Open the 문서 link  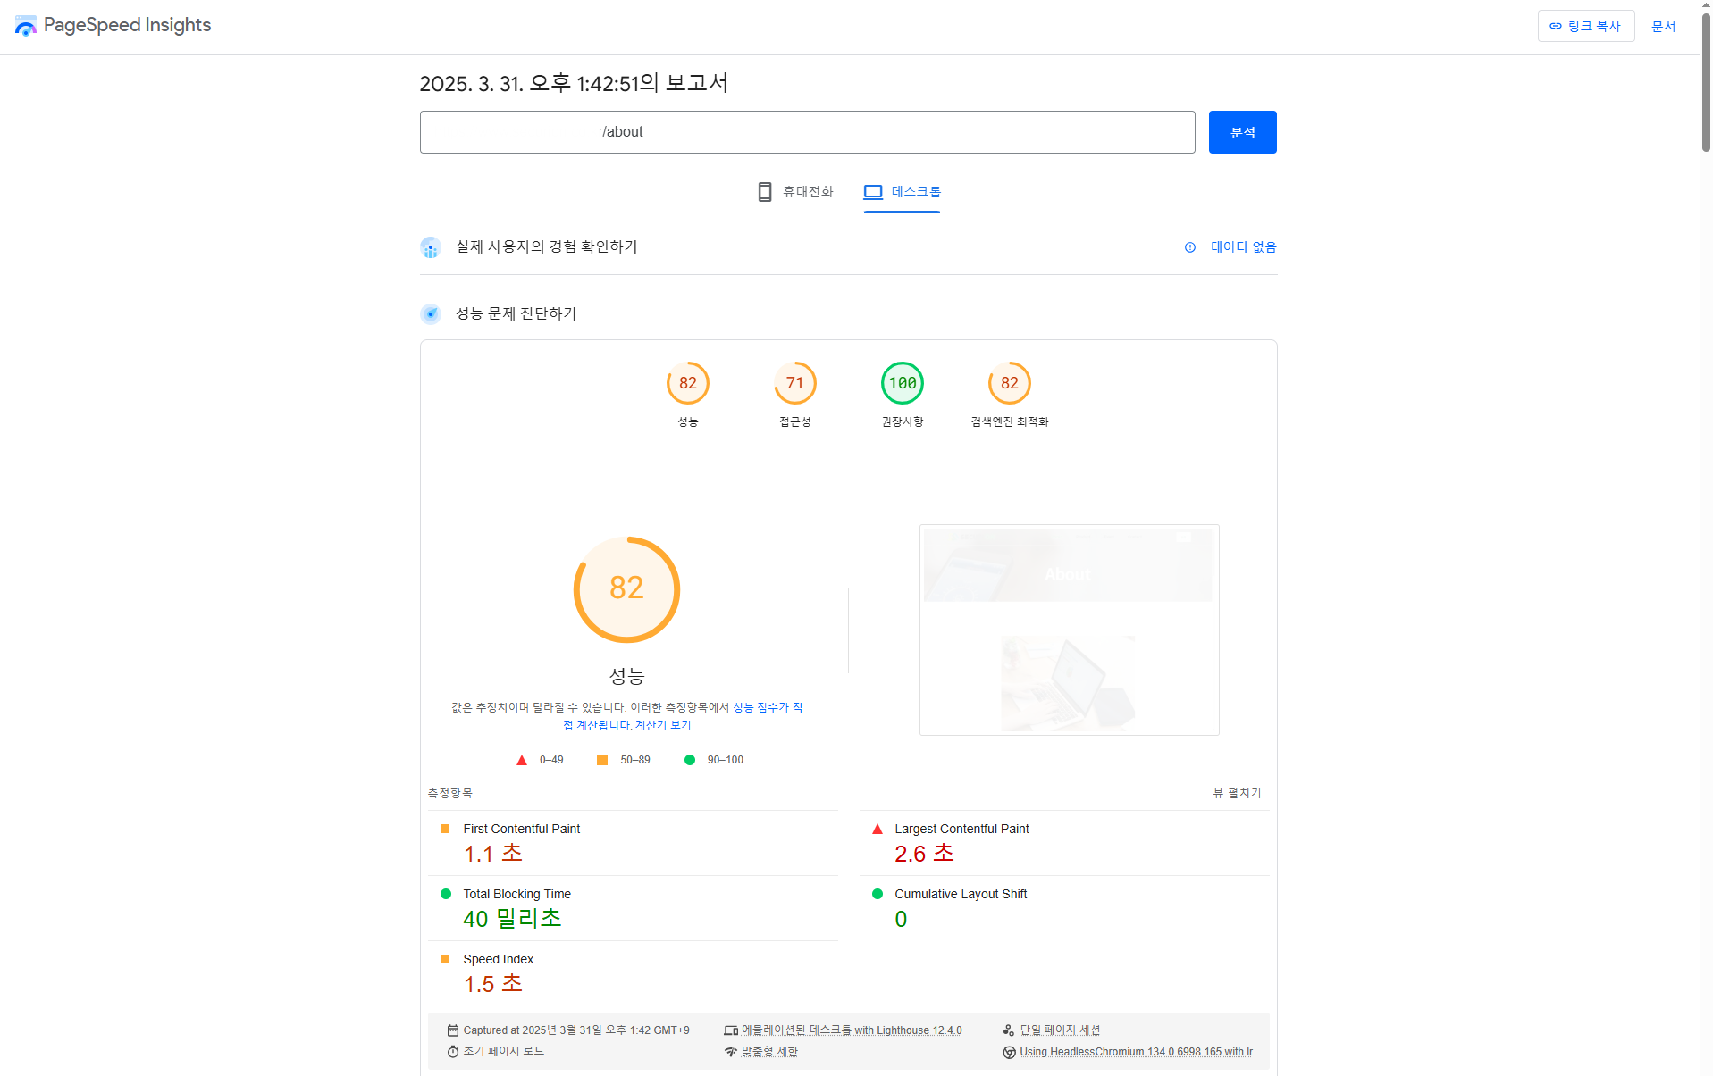point(1664,26)
